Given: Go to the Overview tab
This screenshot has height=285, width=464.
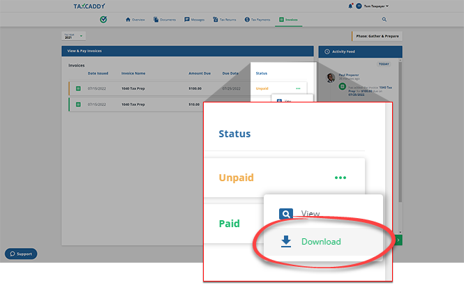Looking at the screenshot, I should [135, 20].
